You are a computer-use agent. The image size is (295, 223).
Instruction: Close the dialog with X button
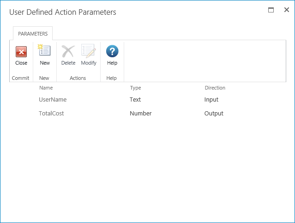pos(286,10)
